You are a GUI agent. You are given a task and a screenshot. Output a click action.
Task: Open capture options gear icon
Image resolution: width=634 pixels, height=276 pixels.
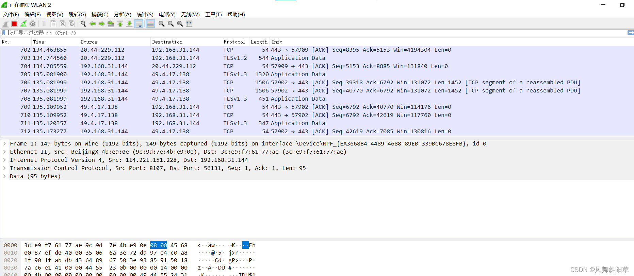click(33, 24)
